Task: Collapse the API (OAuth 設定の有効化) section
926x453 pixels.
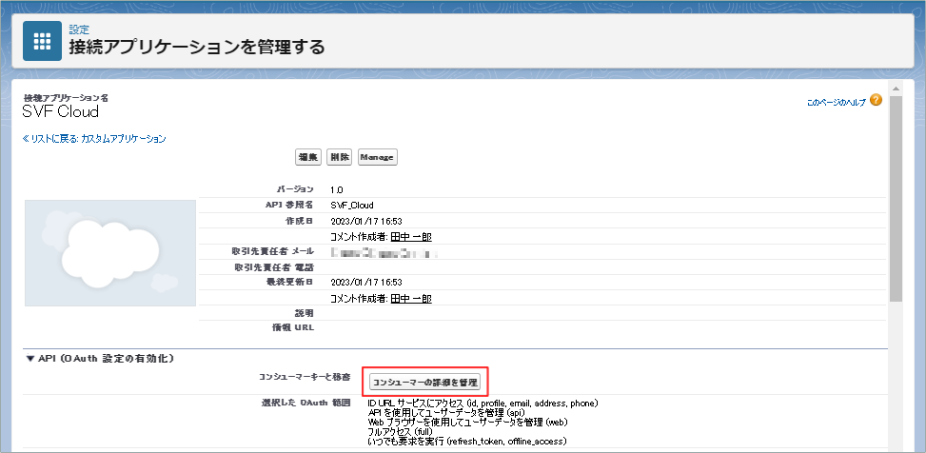Action: point(30,359)
